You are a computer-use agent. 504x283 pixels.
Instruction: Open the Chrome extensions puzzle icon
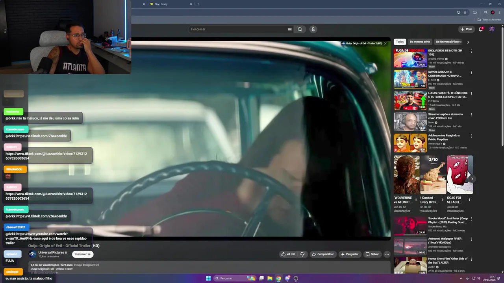[x=475, y=12]
